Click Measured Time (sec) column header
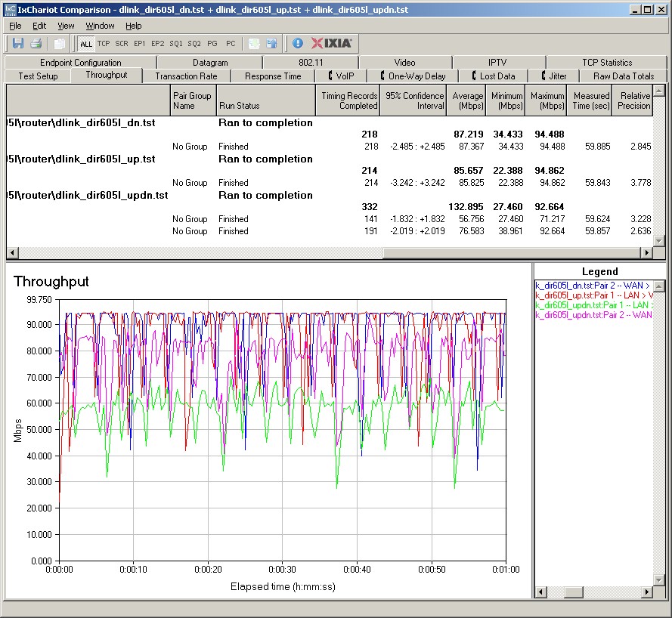This screenshot has width=672, height=618. tap(590, 100)
